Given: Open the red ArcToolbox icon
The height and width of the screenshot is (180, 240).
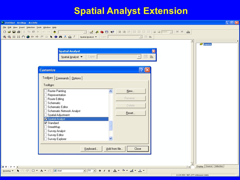Looking at the screenshot, I should 102,32.
